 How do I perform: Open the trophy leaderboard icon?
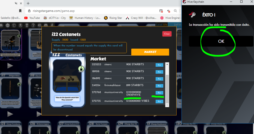(x=27, y=25)
